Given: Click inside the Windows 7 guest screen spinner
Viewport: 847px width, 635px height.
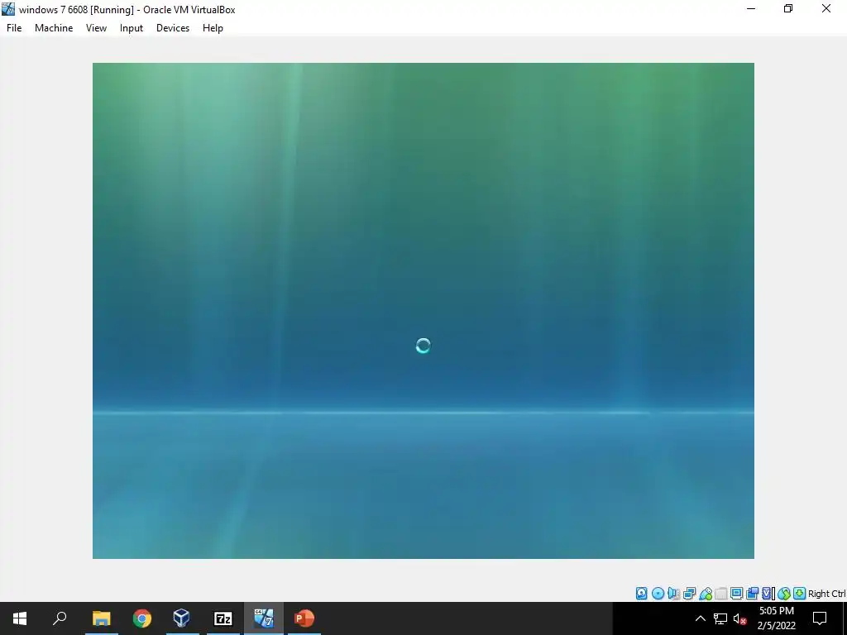Looking at the screenshot, I should pyautogui.click(x=423, y=346).
